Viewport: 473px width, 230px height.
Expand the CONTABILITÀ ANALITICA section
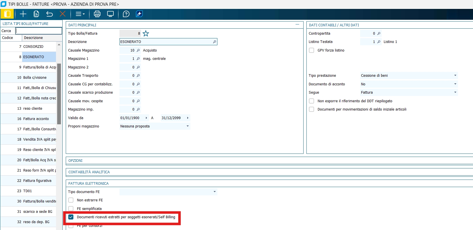269,172
